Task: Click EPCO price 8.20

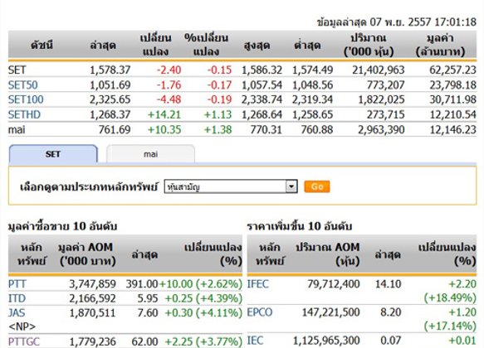Action: pyautogui.click(x=390, y=312)
